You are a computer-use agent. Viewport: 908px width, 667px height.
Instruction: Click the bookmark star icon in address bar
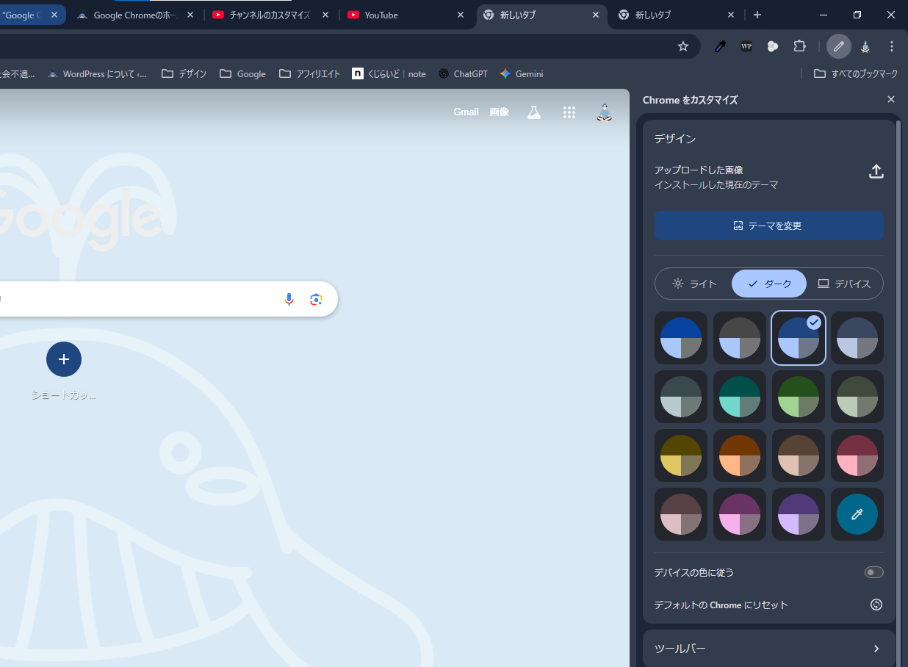[x=683, y=46]
